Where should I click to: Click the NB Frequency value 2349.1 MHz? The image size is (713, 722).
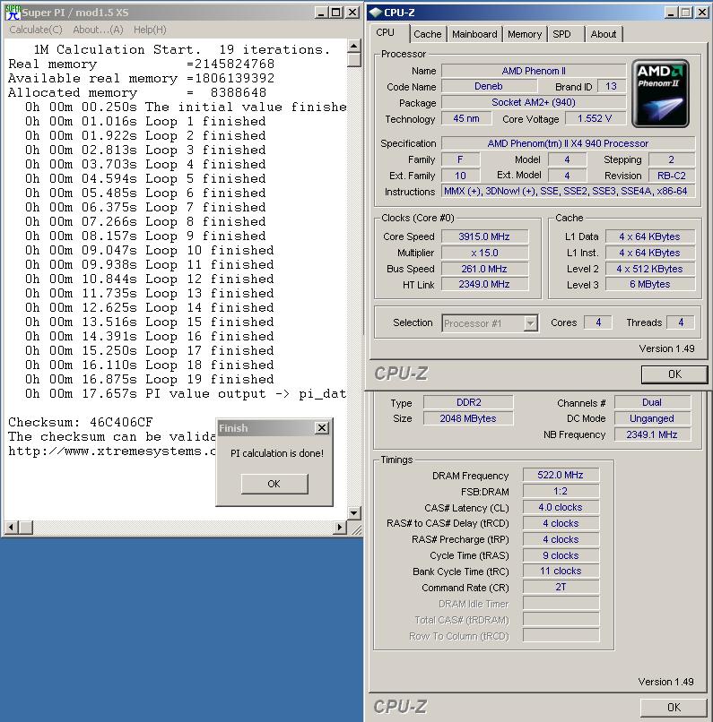pyautogui.click(x=652, y=434)
